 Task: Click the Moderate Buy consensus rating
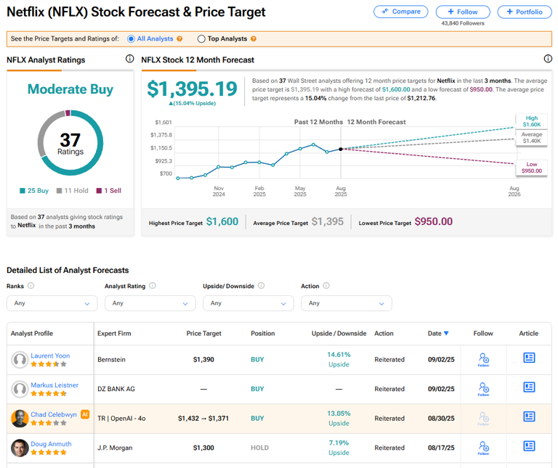click(x=70, y=89)
